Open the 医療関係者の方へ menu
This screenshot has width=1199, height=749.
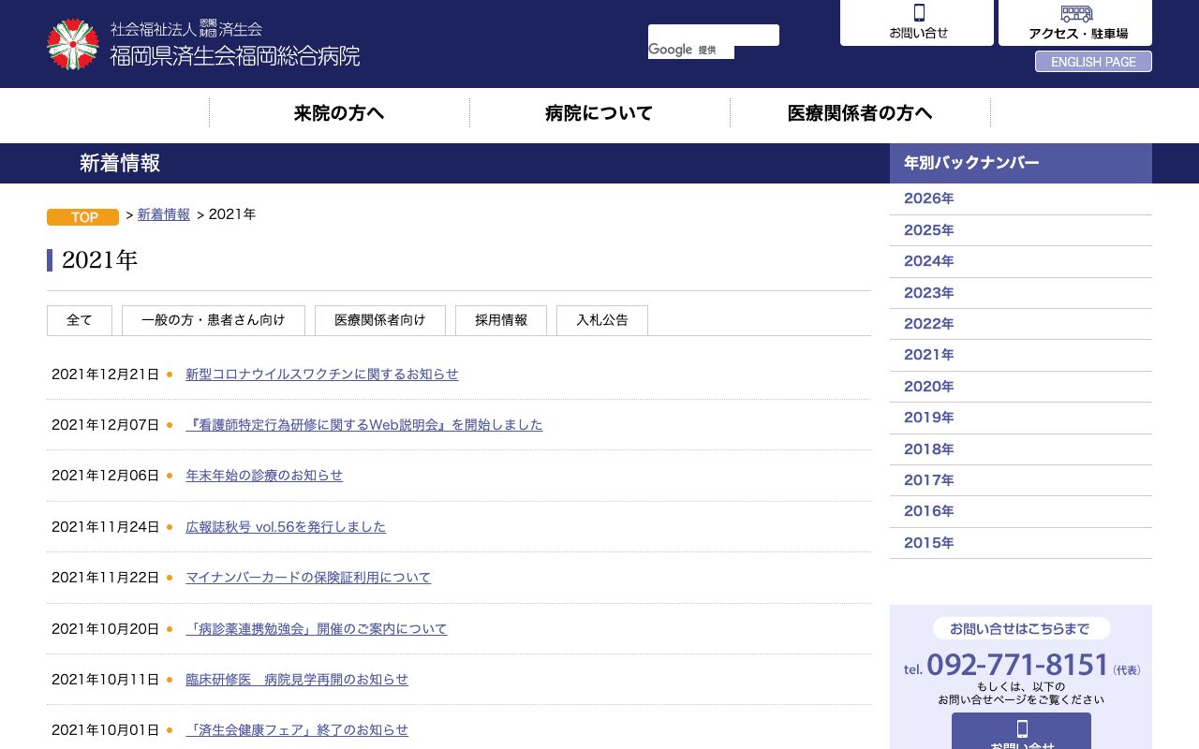[860, 113]
